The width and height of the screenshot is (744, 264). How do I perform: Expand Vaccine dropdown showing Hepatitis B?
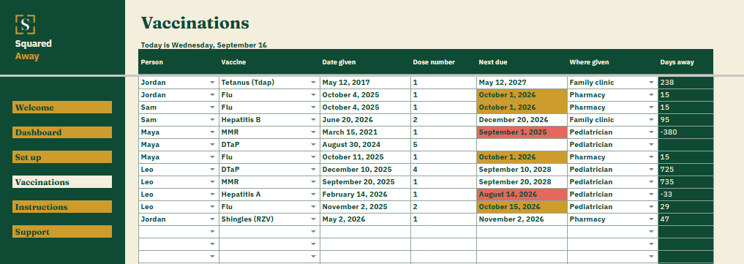313,120
